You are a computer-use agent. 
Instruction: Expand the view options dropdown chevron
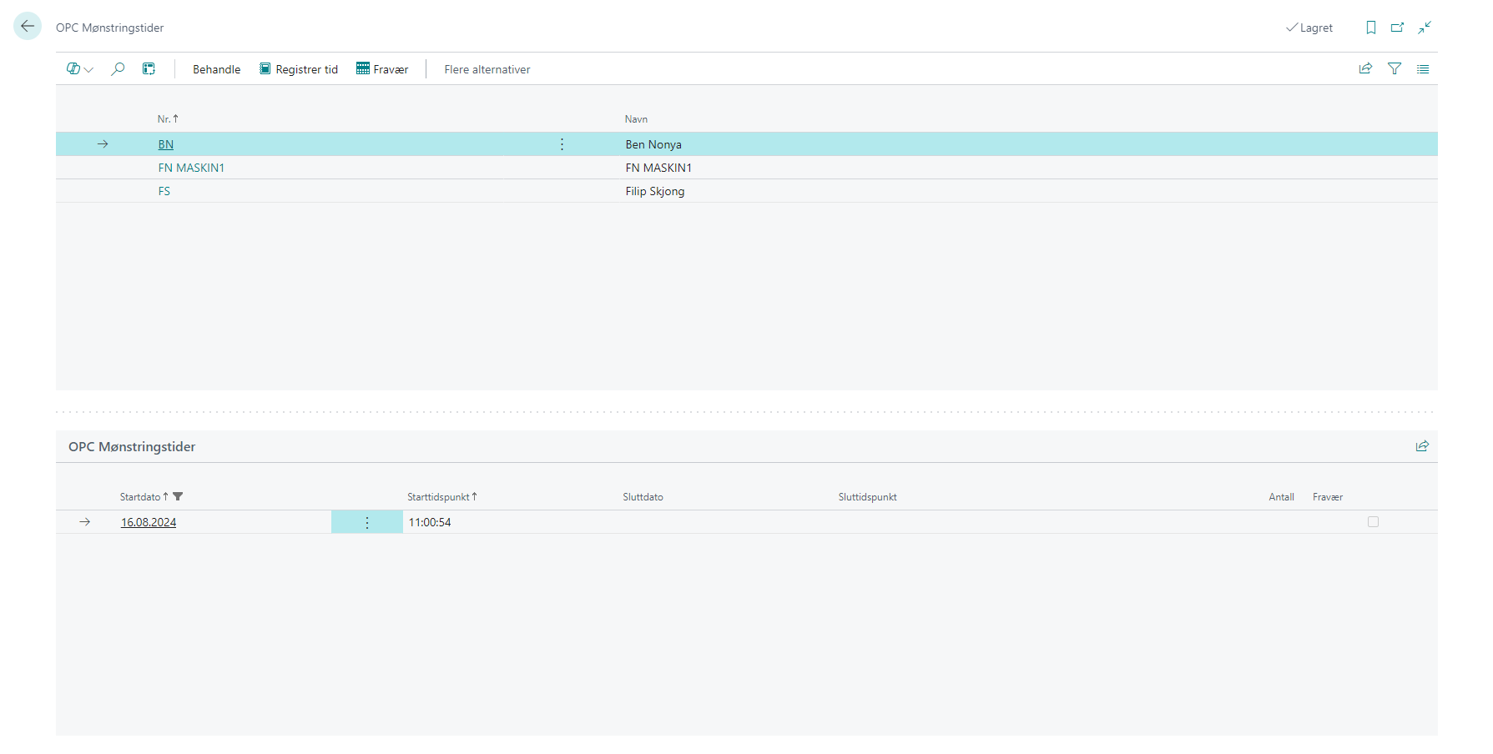88,70
